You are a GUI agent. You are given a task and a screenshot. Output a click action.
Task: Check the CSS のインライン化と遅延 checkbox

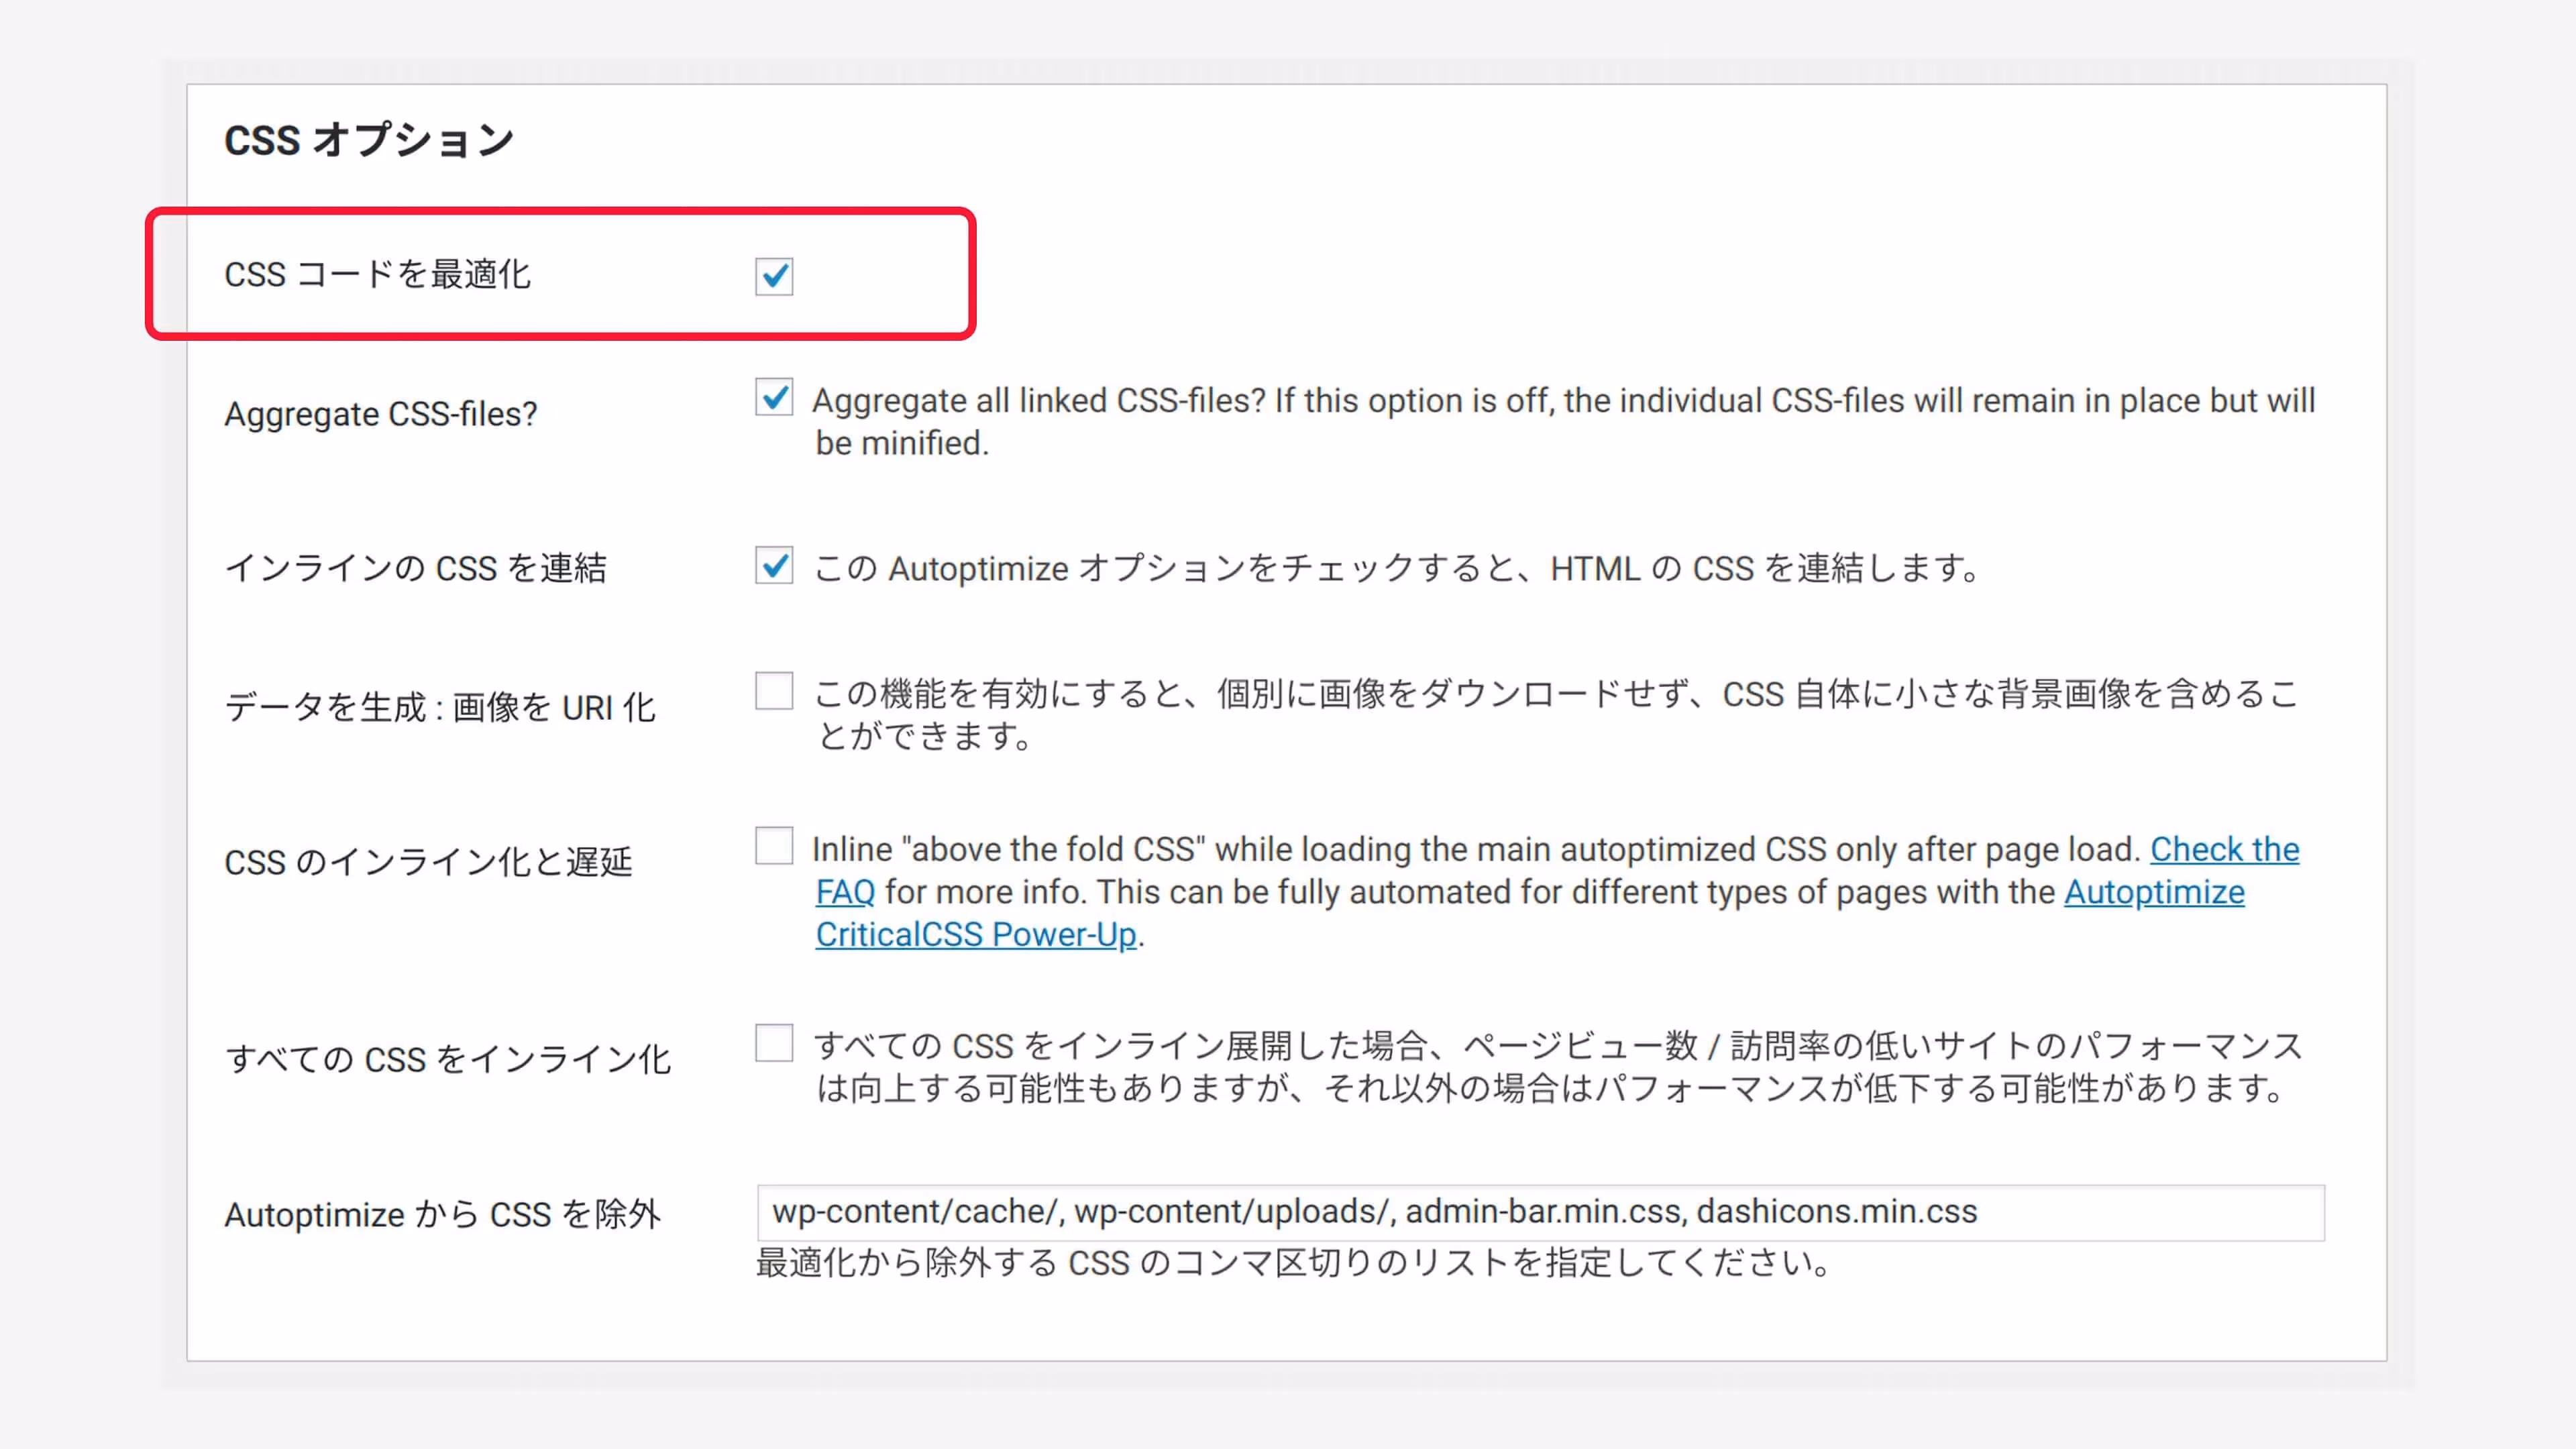click(774, 846)
